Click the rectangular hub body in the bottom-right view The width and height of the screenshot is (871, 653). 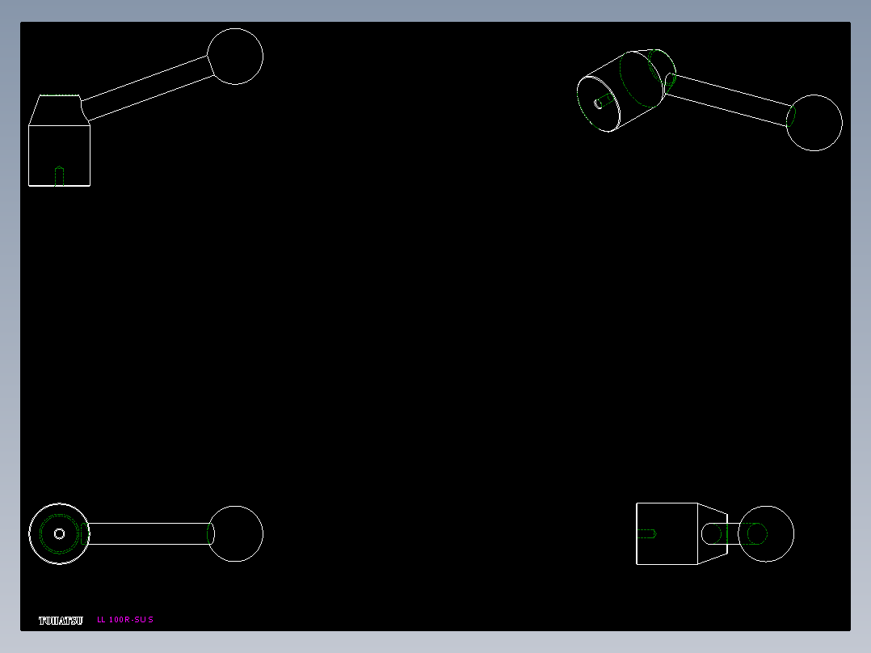[667, 533]
